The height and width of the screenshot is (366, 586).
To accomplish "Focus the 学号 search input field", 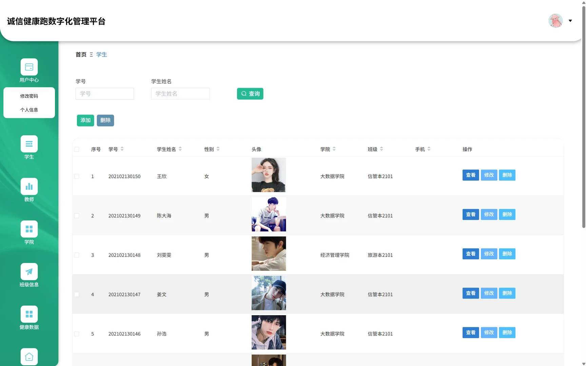I will (105, 94).
